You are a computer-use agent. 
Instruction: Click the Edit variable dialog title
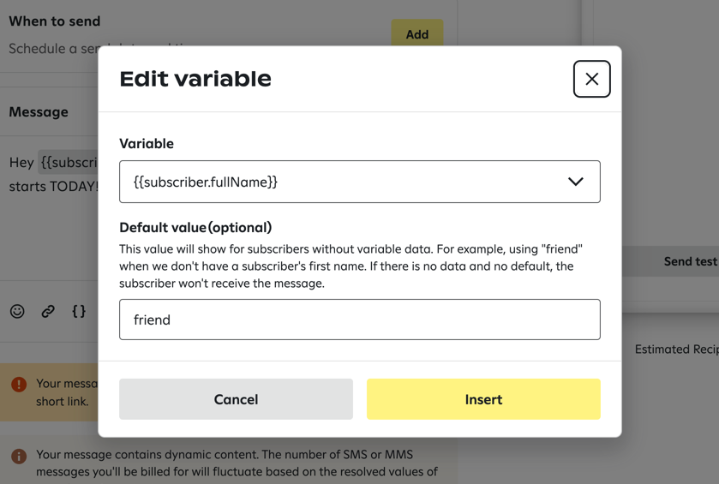[195, 79]
